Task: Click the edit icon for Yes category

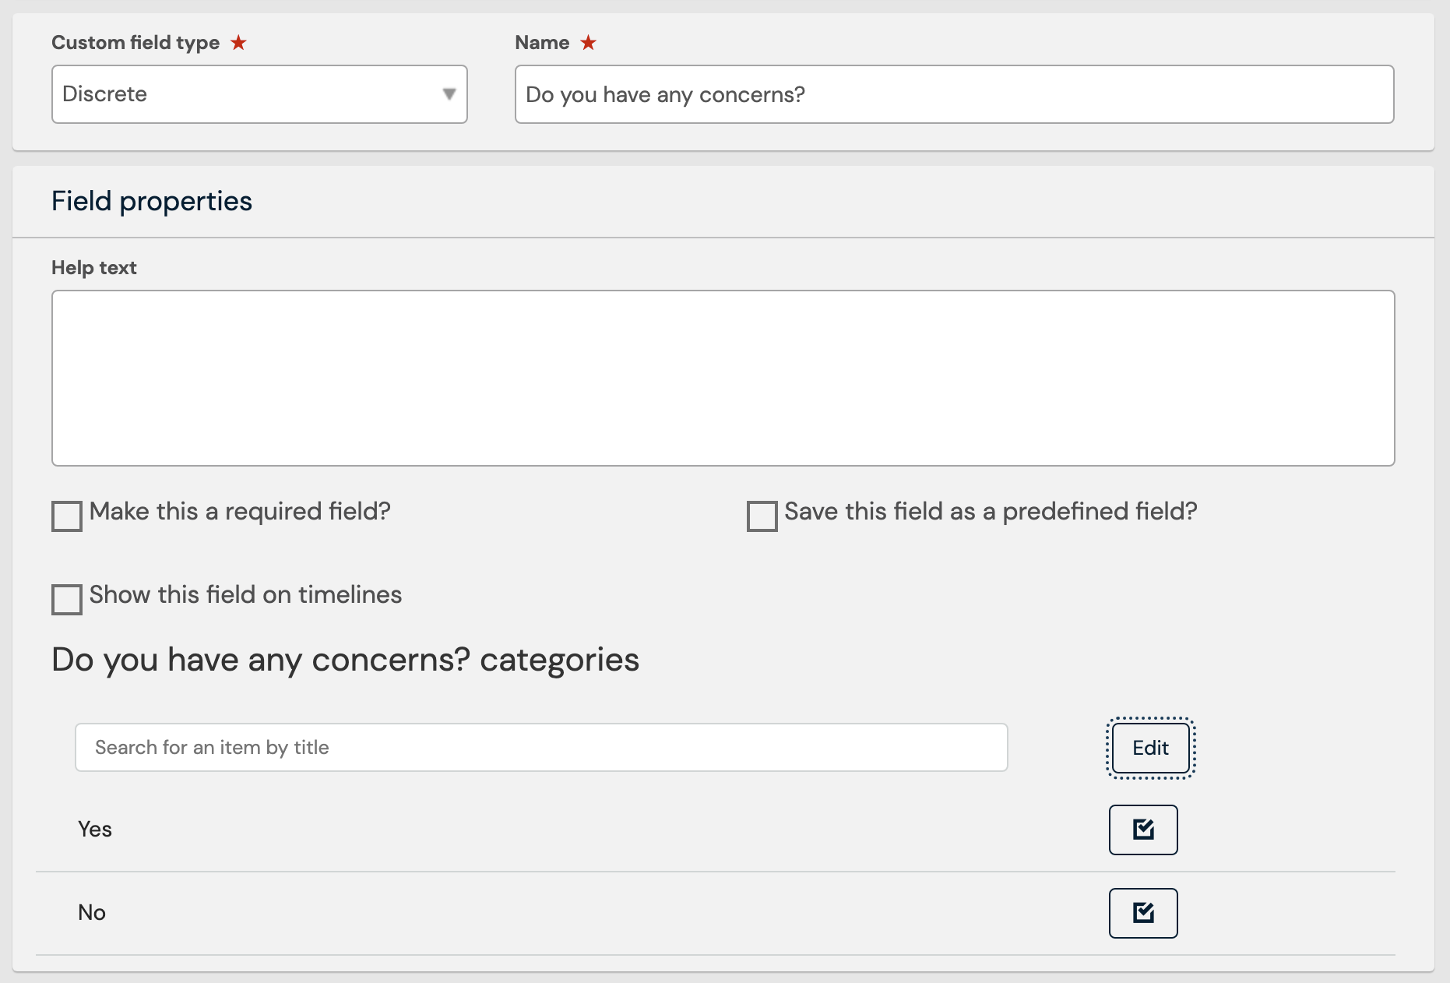Action: tap(1143, 830)
